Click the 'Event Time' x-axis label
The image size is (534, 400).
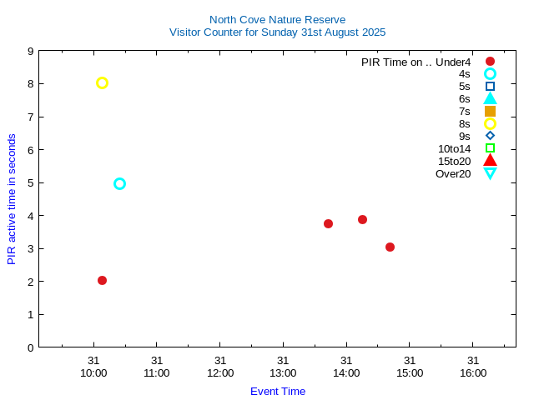pos(278,391)
